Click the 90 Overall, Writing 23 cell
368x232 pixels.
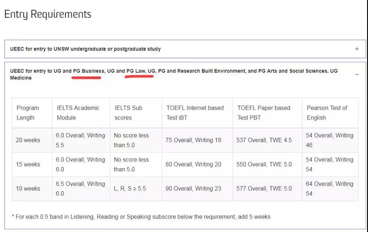[x=197, y=188]
